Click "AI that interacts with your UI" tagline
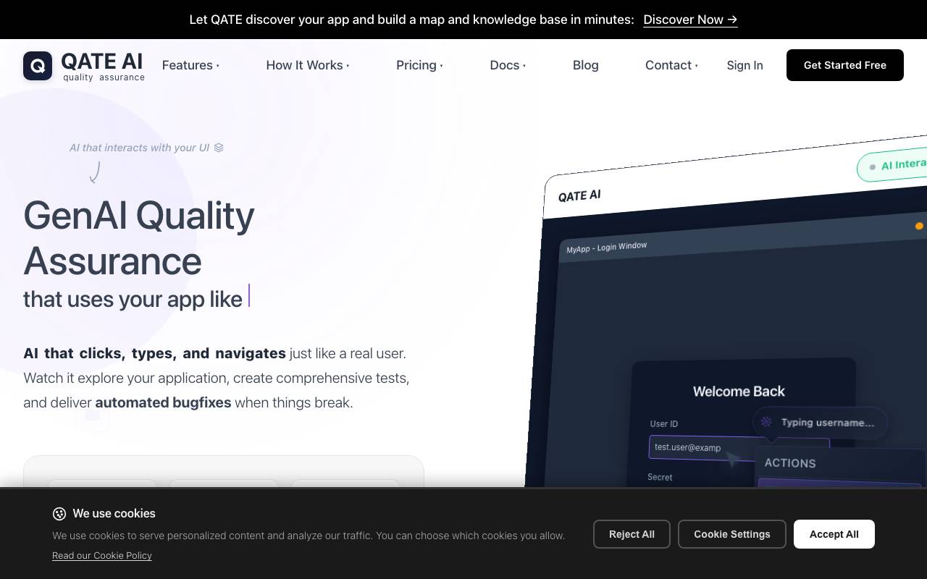The width and height of the screenshot is (927, 579). [139, 148]
